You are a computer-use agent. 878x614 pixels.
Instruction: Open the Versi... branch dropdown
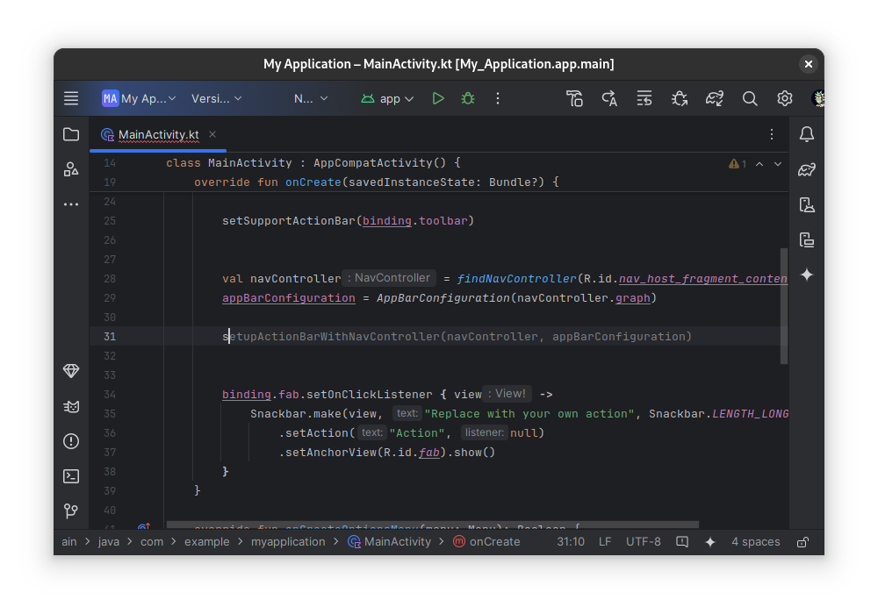point(216,98)
